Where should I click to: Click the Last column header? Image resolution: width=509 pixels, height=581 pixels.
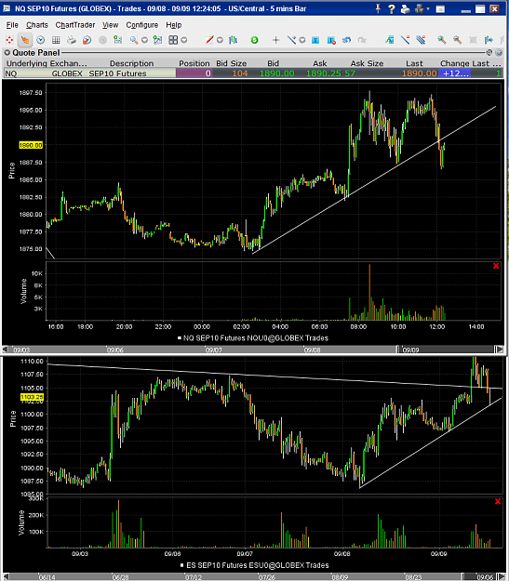(414, 63)
